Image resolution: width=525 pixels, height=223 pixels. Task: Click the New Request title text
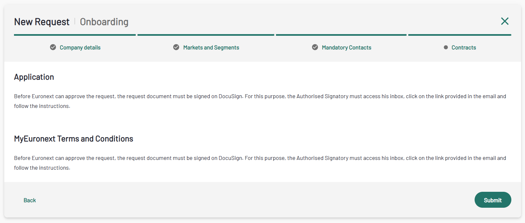42,22
